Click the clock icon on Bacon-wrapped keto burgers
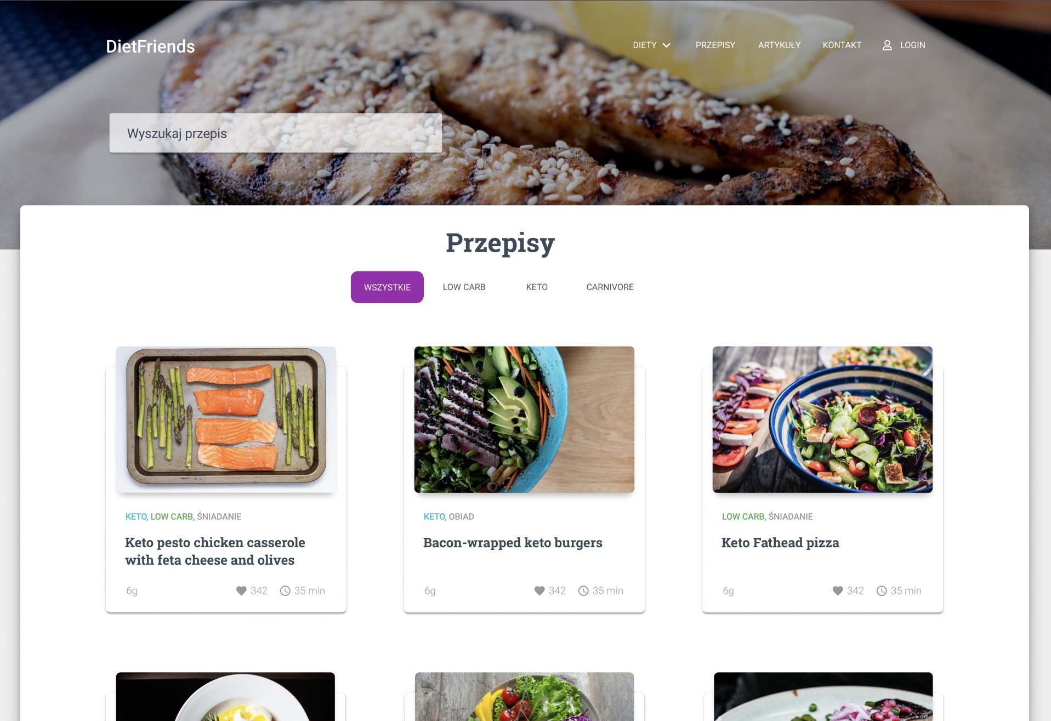This screenshot has width=1051, height=721. pyautogui.click(x=583, y=591)
